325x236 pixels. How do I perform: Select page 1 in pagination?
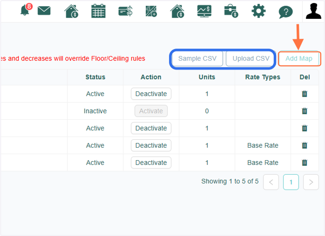(x=291, y=182)
